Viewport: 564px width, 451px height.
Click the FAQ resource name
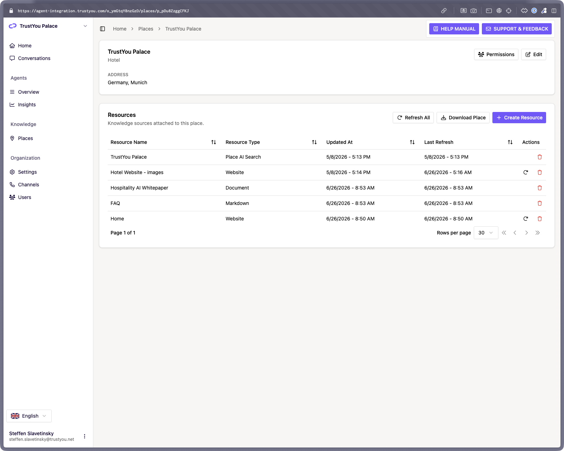115,203
